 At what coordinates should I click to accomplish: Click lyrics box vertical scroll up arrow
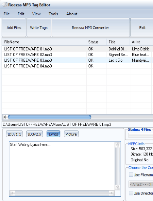tap(117, 145)
